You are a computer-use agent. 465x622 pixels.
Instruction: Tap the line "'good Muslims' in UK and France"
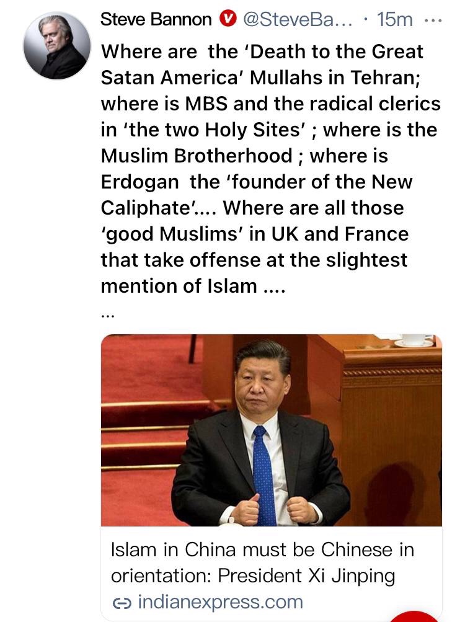pyautogui.click(x=255, y=234)
